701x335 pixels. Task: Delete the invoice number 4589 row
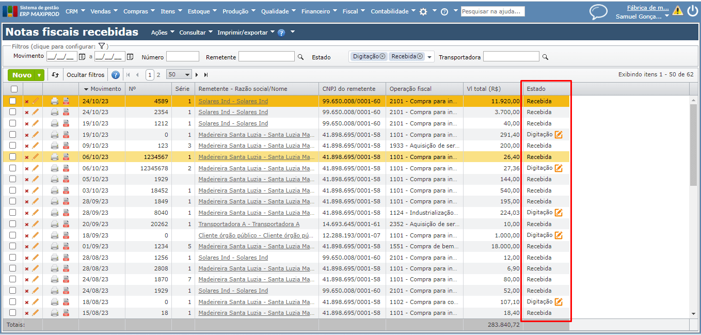(27, 101)
